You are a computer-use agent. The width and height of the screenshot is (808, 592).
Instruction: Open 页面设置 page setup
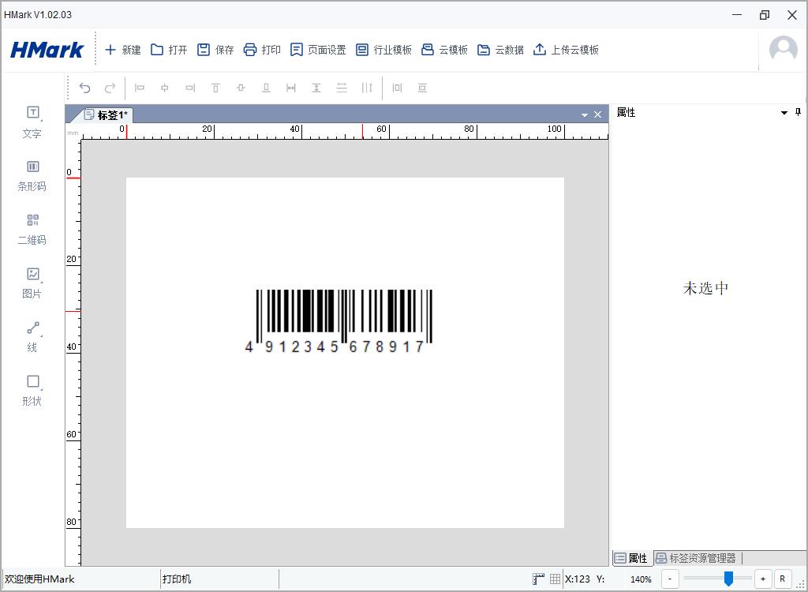click(x=317, y=50)
